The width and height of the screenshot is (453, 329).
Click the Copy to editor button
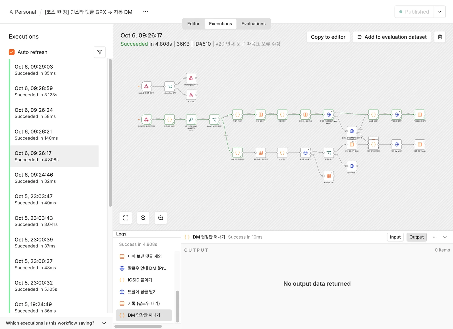(x=328, y=37)
